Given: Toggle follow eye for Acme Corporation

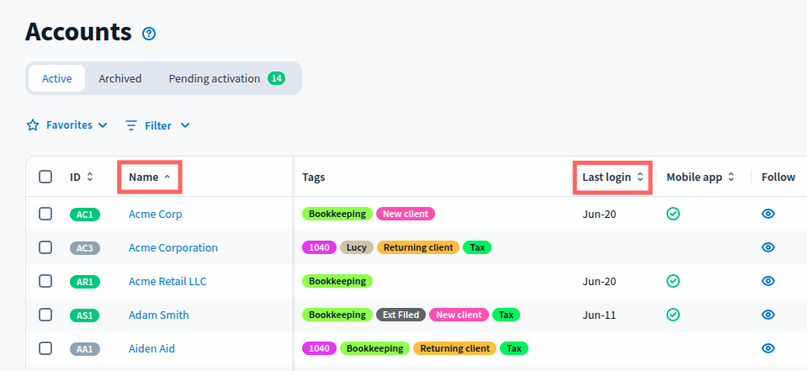Looking at the screenshot, I should (x=767, y=247).
